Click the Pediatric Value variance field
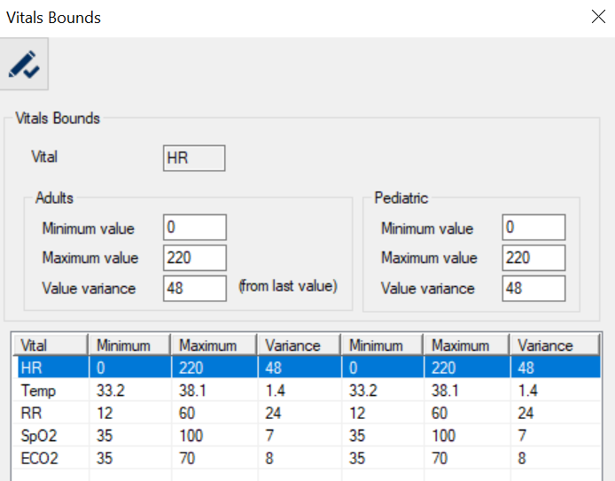This screenshot has width=615, height=481. coord(533,288)
